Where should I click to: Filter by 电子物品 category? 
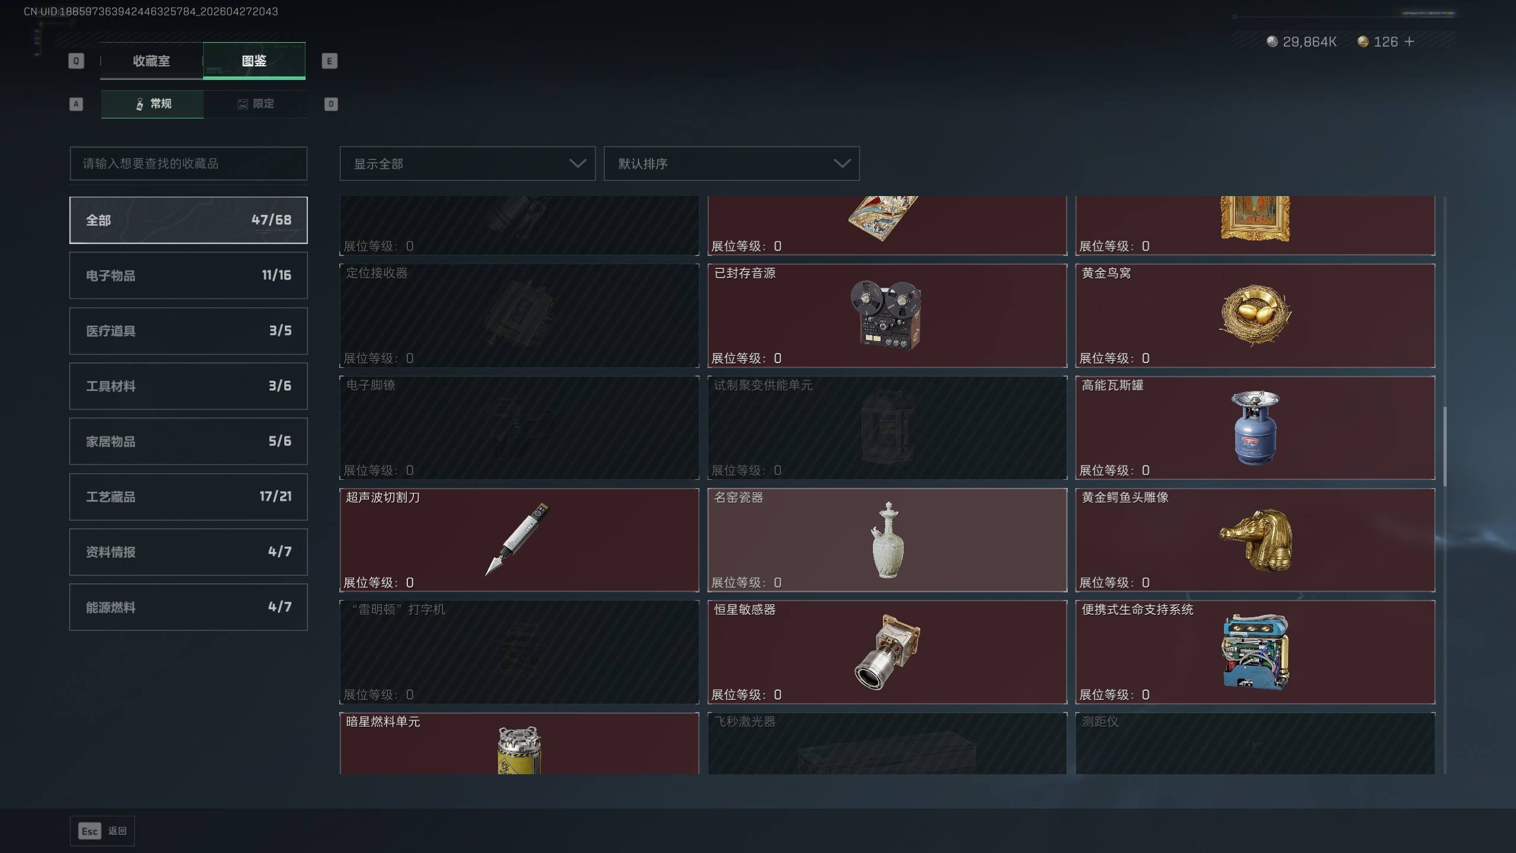coord(188,275)
